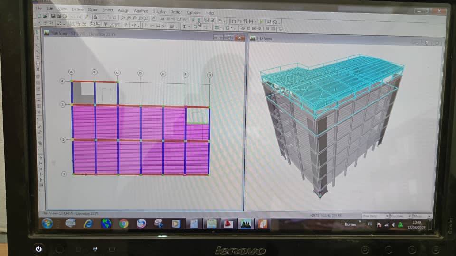
Task: Open the Display menu
Action: coord(159,11)
